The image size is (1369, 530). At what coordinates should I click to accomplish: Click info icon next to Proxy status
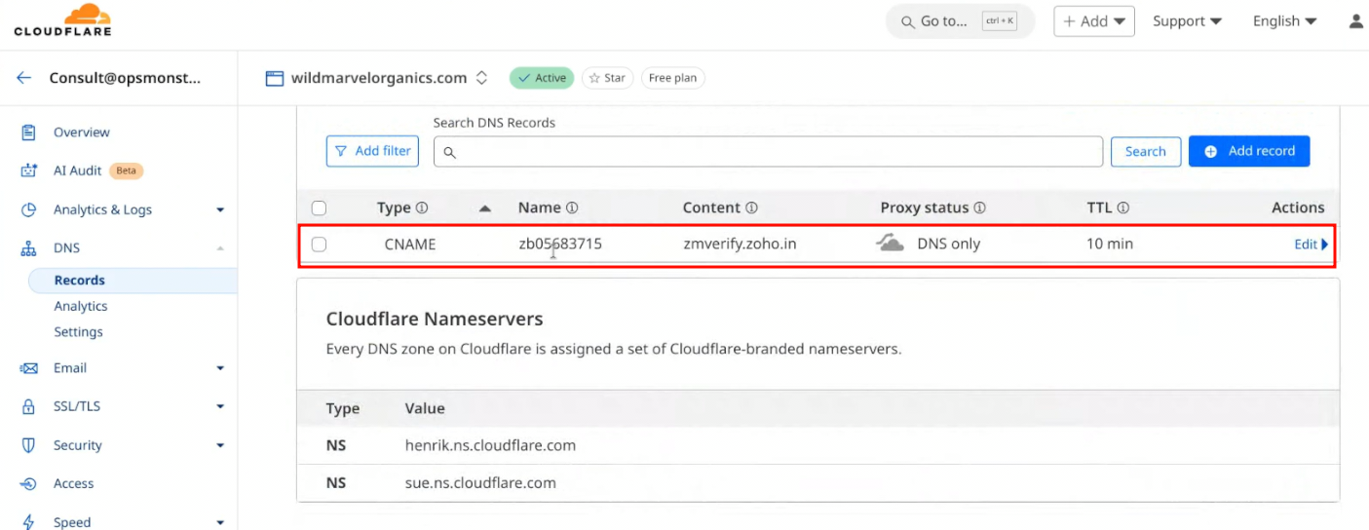point(980,208)
